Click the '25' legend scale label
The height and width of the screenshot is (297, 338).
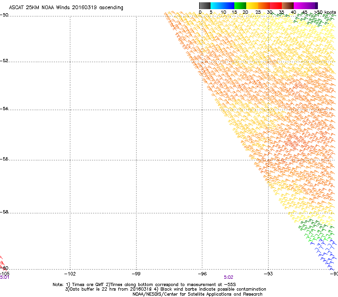258,12
